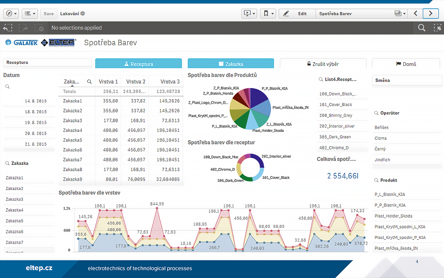
Task: Go to Domů home button
Action: [x=406, y=64]
